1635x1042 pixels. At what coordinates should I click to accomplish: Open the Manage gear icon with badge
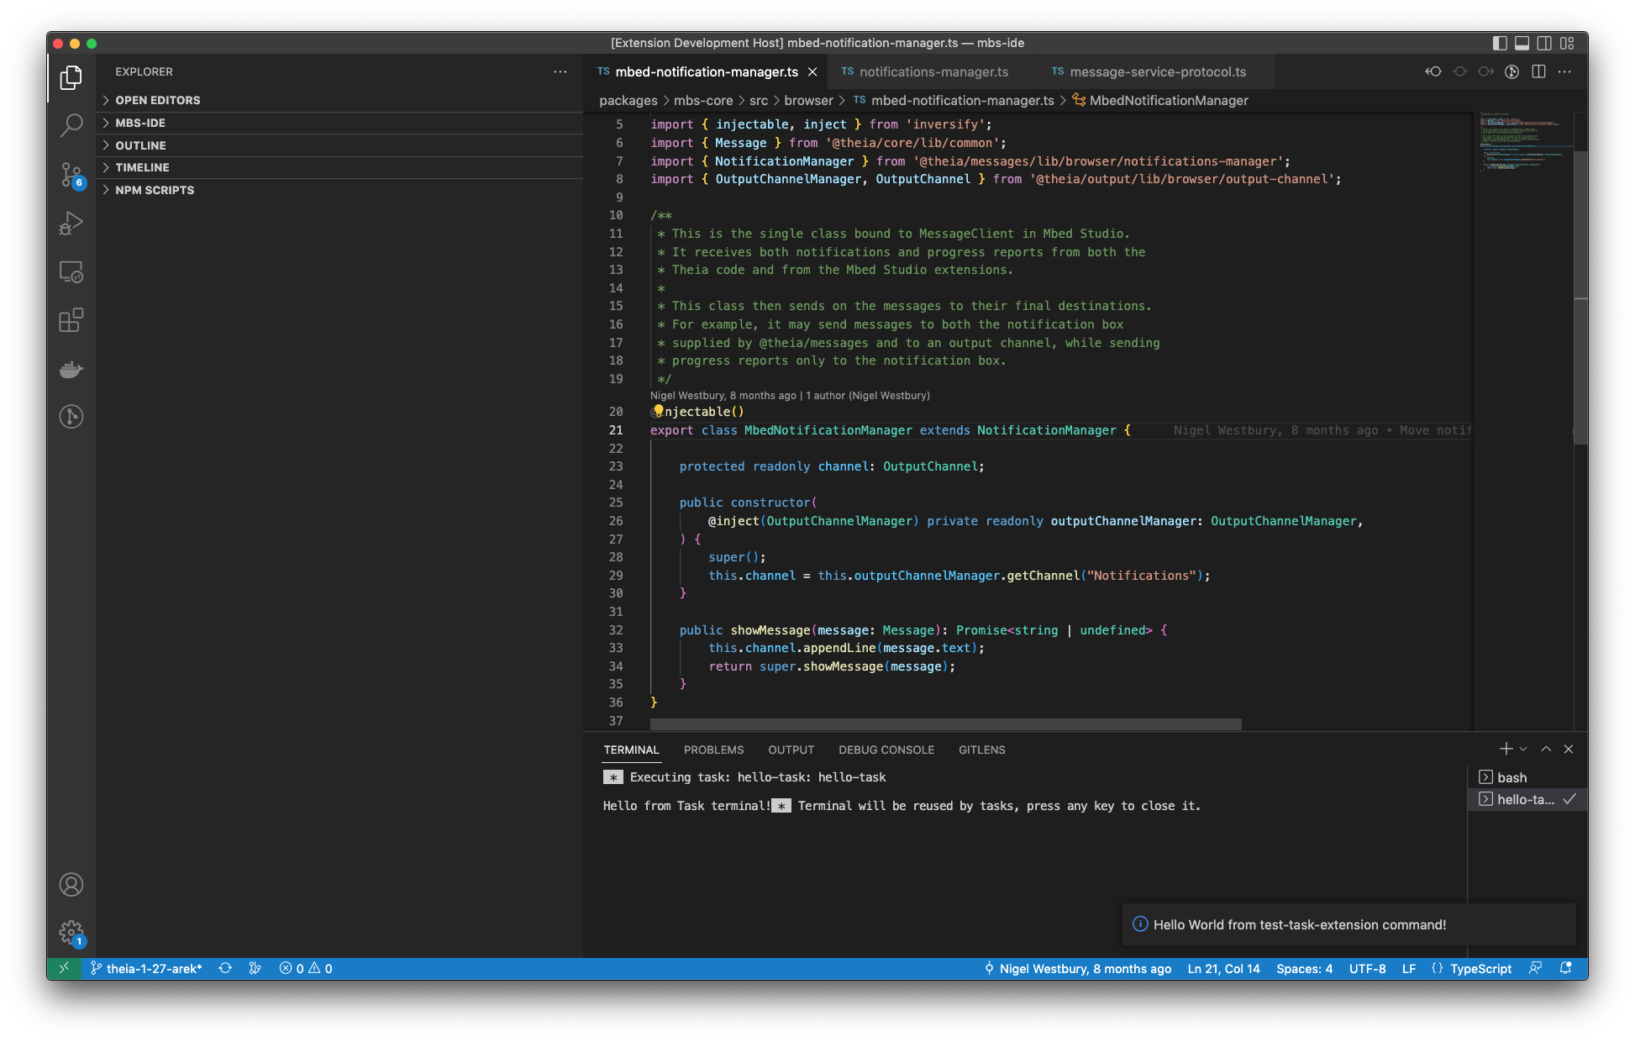pos(71,933)
